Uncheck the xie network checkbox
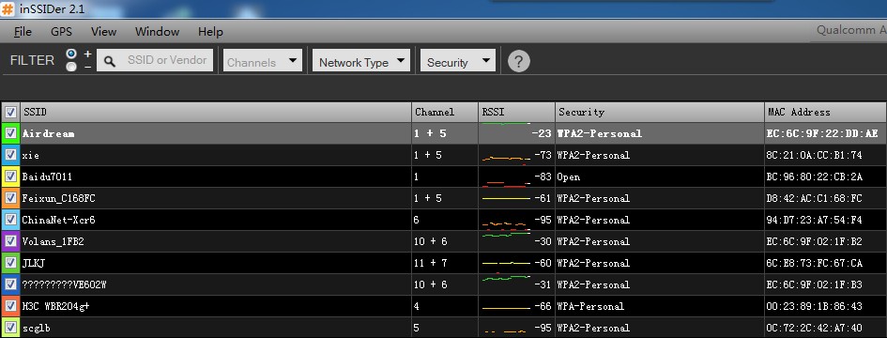The height and width of the screenshot is (338, 887). pos(10,155)
